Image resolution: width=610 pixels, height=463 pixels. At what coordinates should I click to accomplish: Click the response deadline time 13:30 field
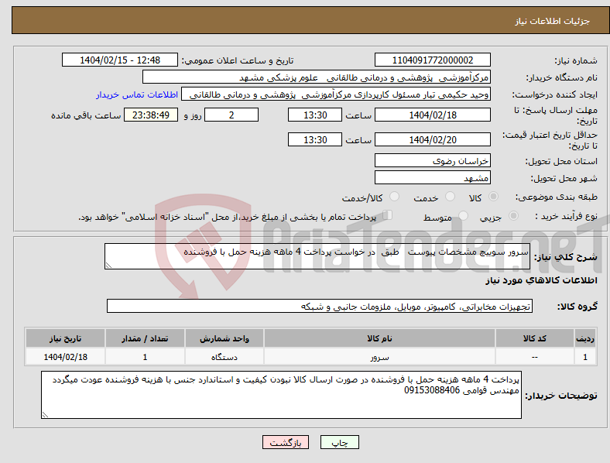(x=315, y=115)
